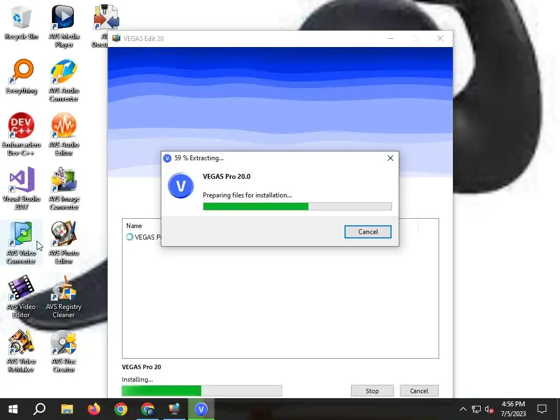Click the 'Installing...' status text
Viewport: 560px width, 420px height.
pyautogui.click(x=137, y=380)
